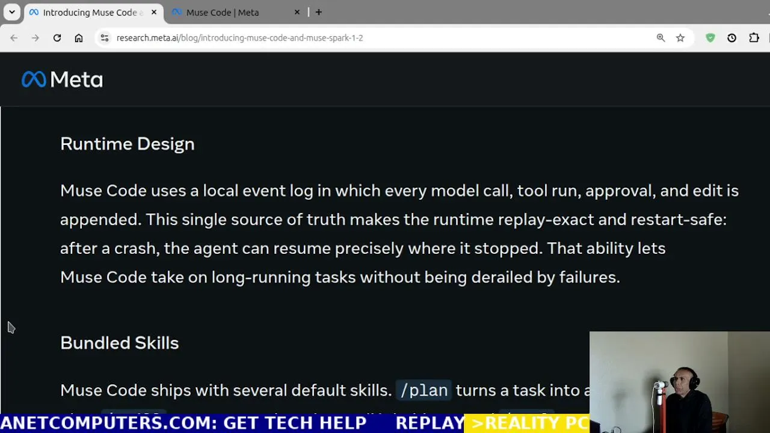770x433 pixels.
Task: Open the tab search dropdown arrow
Action: (x=11, y=12)
